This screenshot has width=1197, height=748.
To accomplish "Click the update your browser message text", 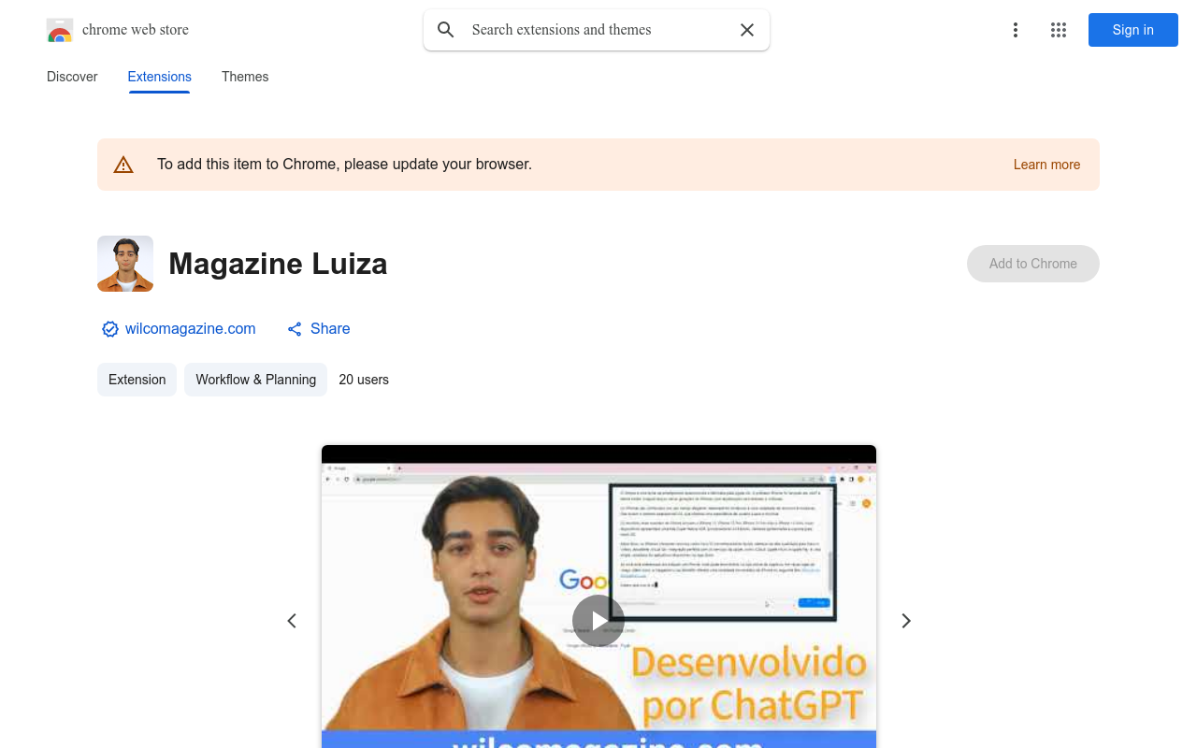I will click(x=344, y=165).
